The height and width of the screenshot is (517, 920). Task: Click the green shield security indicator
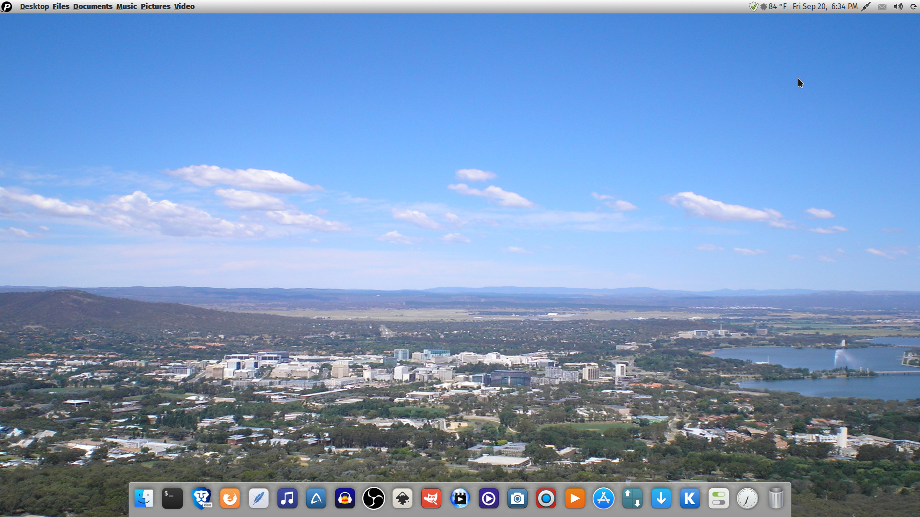(753, 7)
